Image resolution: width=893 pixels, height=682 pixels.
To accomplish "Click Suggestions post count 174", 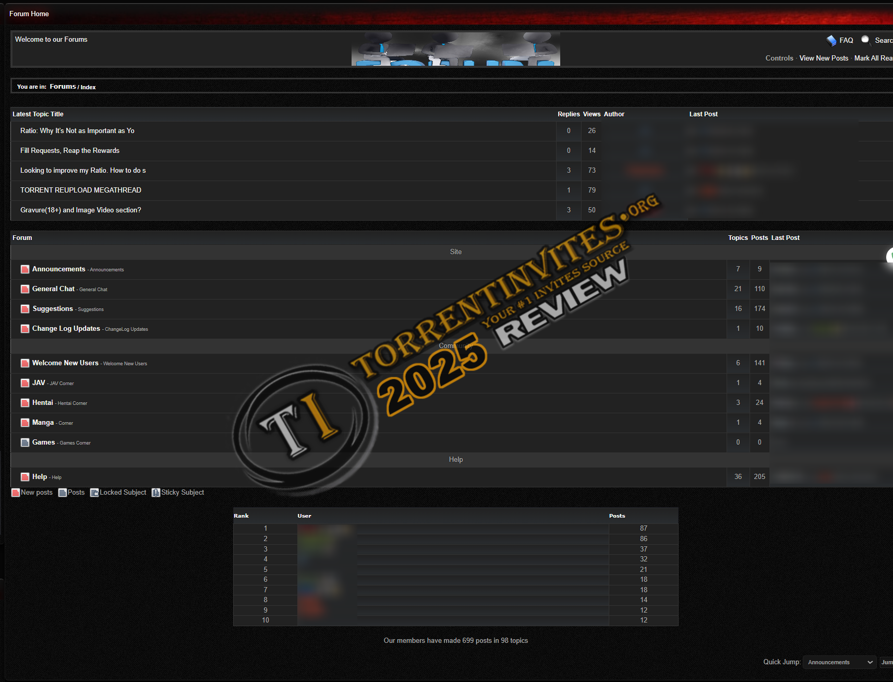I will tap(759, 309).
